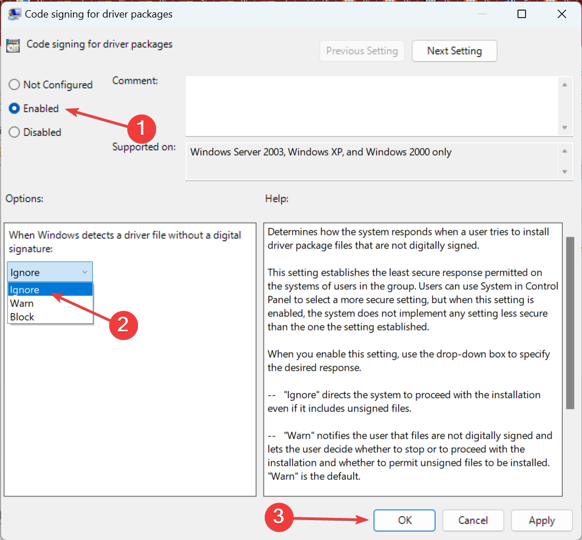Click down arrow in Supported on box
This screenshot has height=540, width=582.
coord(564,172)
